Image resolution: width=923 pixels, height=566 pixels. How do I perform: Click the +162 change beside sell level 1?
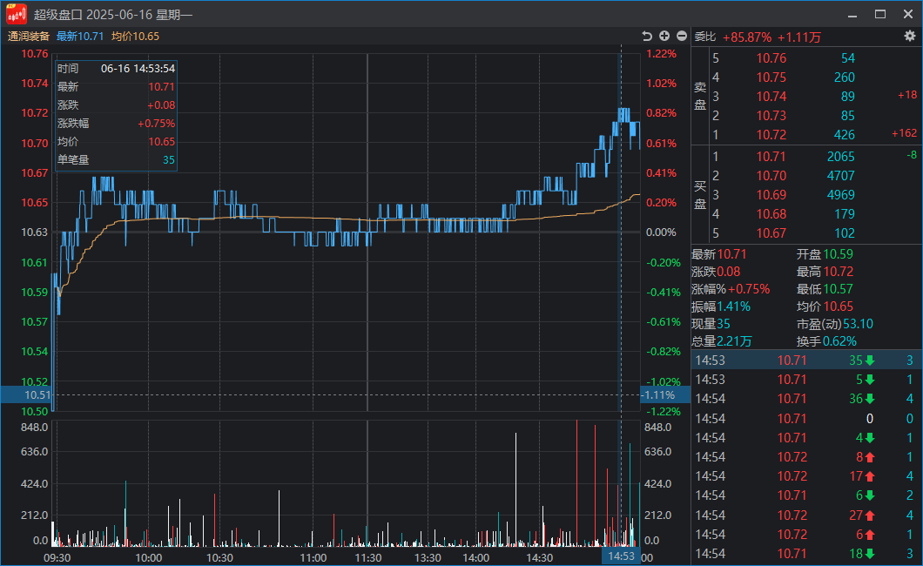(x=904, y=133)
